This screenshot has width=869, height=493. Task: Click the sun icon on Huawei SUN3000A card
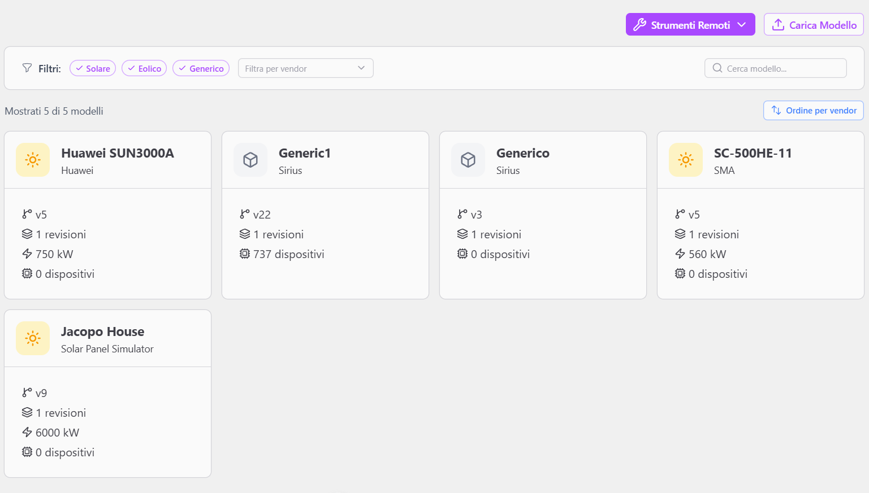33,160
